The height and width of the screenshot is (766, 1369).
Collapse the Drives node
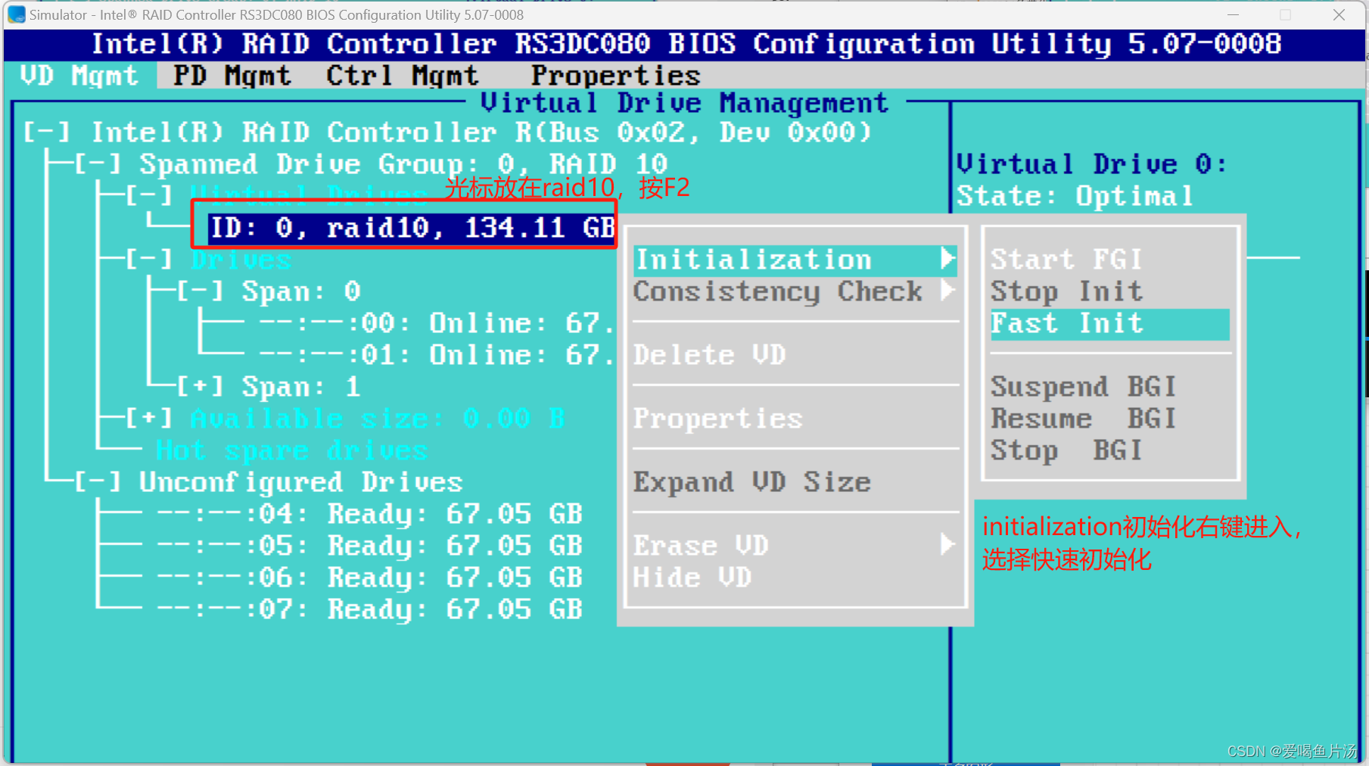point(149,260)
